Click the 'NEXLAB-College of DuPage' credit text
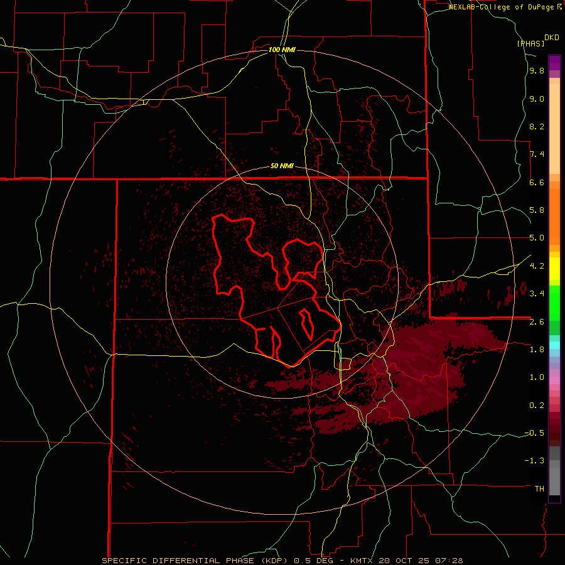The image size is (565, 565). pyautogui.click(x=502, y=7)
